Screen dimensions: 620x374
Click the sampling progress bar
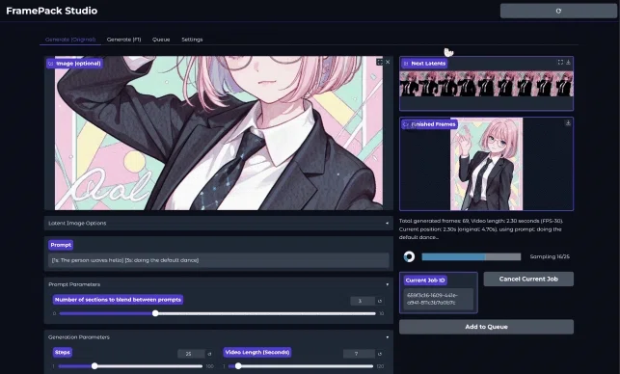(x=472, y=257)
